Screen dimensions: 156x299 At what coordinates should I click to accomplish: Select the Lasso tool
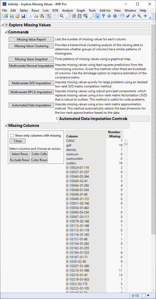134,16
